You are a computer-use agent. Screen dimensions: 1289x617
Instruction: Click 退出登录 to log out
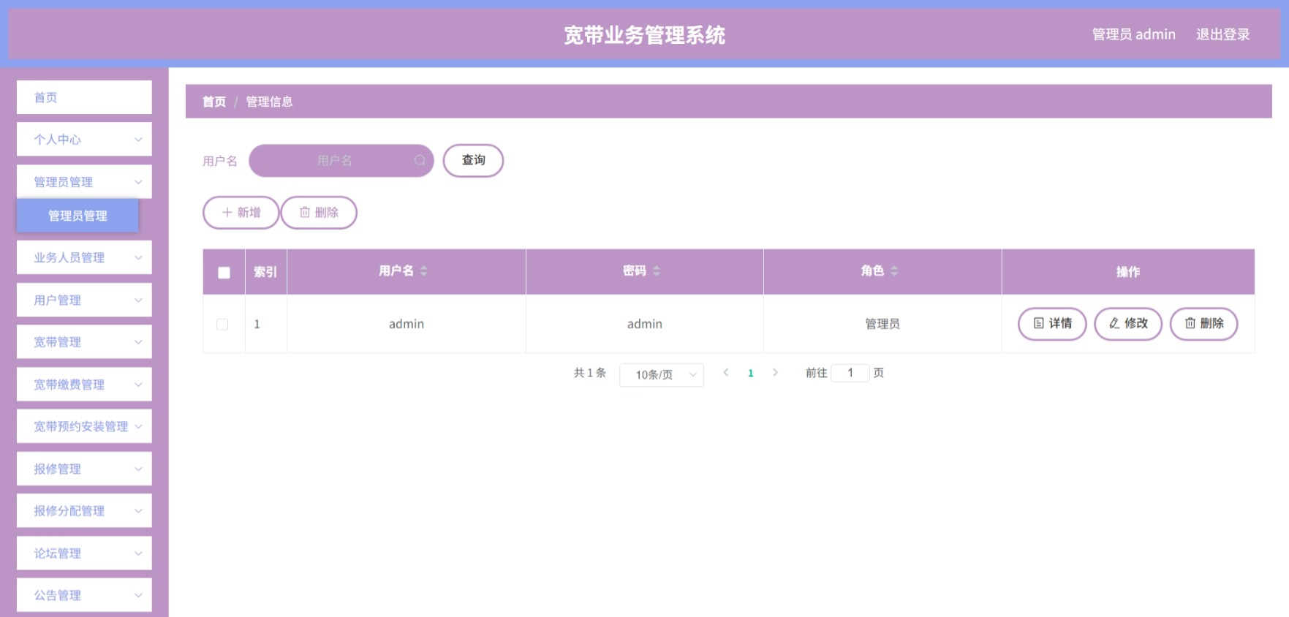tap(1222, 34)
